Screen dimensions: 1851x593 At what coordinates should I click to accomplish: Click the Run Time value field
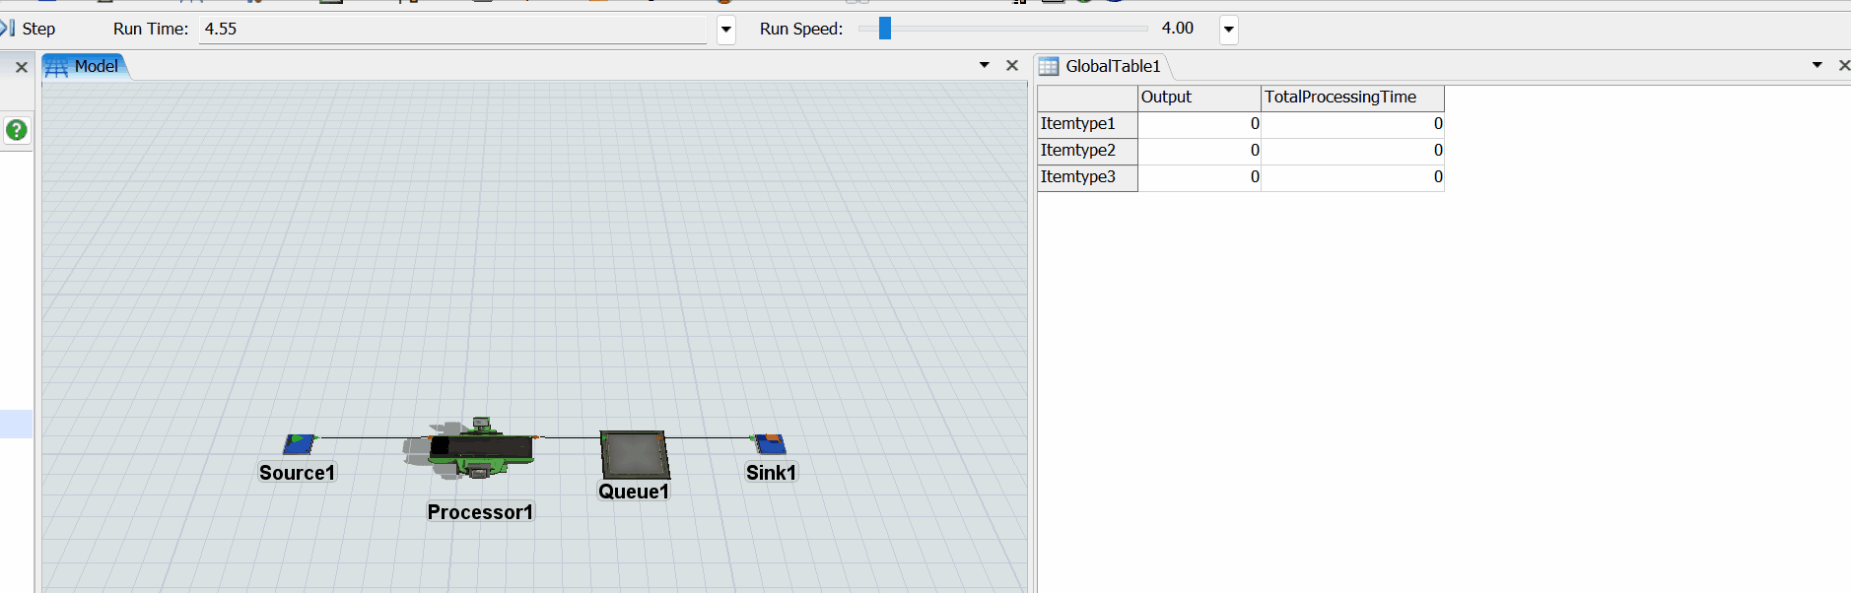pyautogui.click(x=453, y=29)
